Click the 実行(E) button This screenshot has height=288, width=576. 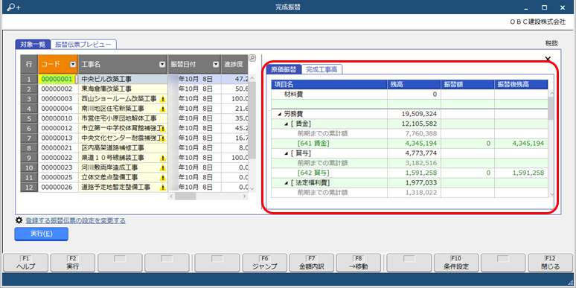coord(41,234)
